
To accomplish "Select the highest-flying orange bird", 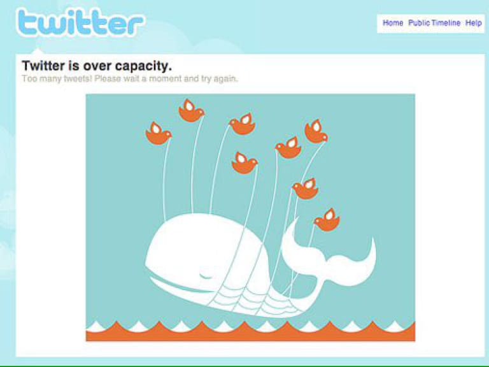I will pyautogui.click(x=191, y=110).
